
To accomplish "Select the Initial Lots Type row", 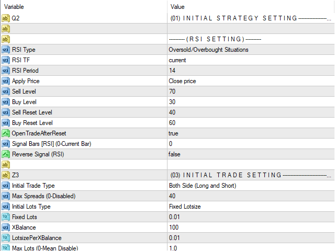I will [167, 207].
